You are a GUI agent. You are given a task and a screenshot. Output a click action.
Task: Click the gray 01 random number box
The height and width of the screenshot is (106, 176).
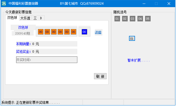click(x=117, y=19)
